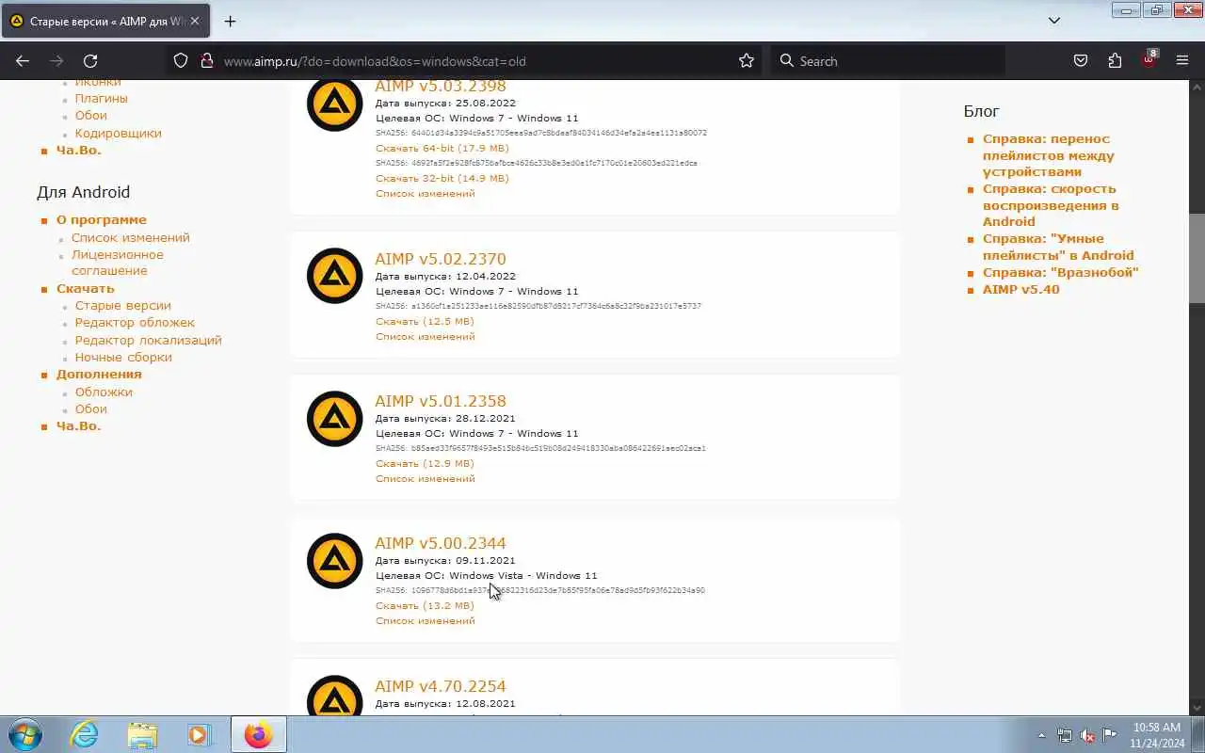1205x753 pixels.
Task: Open the AIMP v4.70.2254 title link
Action: click(x=441, y=686)
